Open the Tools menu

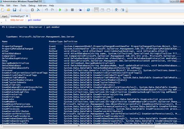pyautogui.click(x=23, y=5)
